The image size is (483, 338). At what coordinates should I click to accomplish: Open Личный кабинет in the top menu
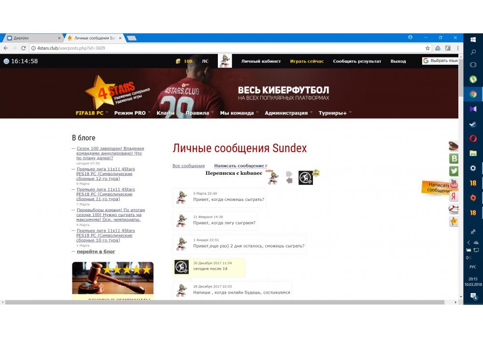pyautogui.click(x=261, y=61)
